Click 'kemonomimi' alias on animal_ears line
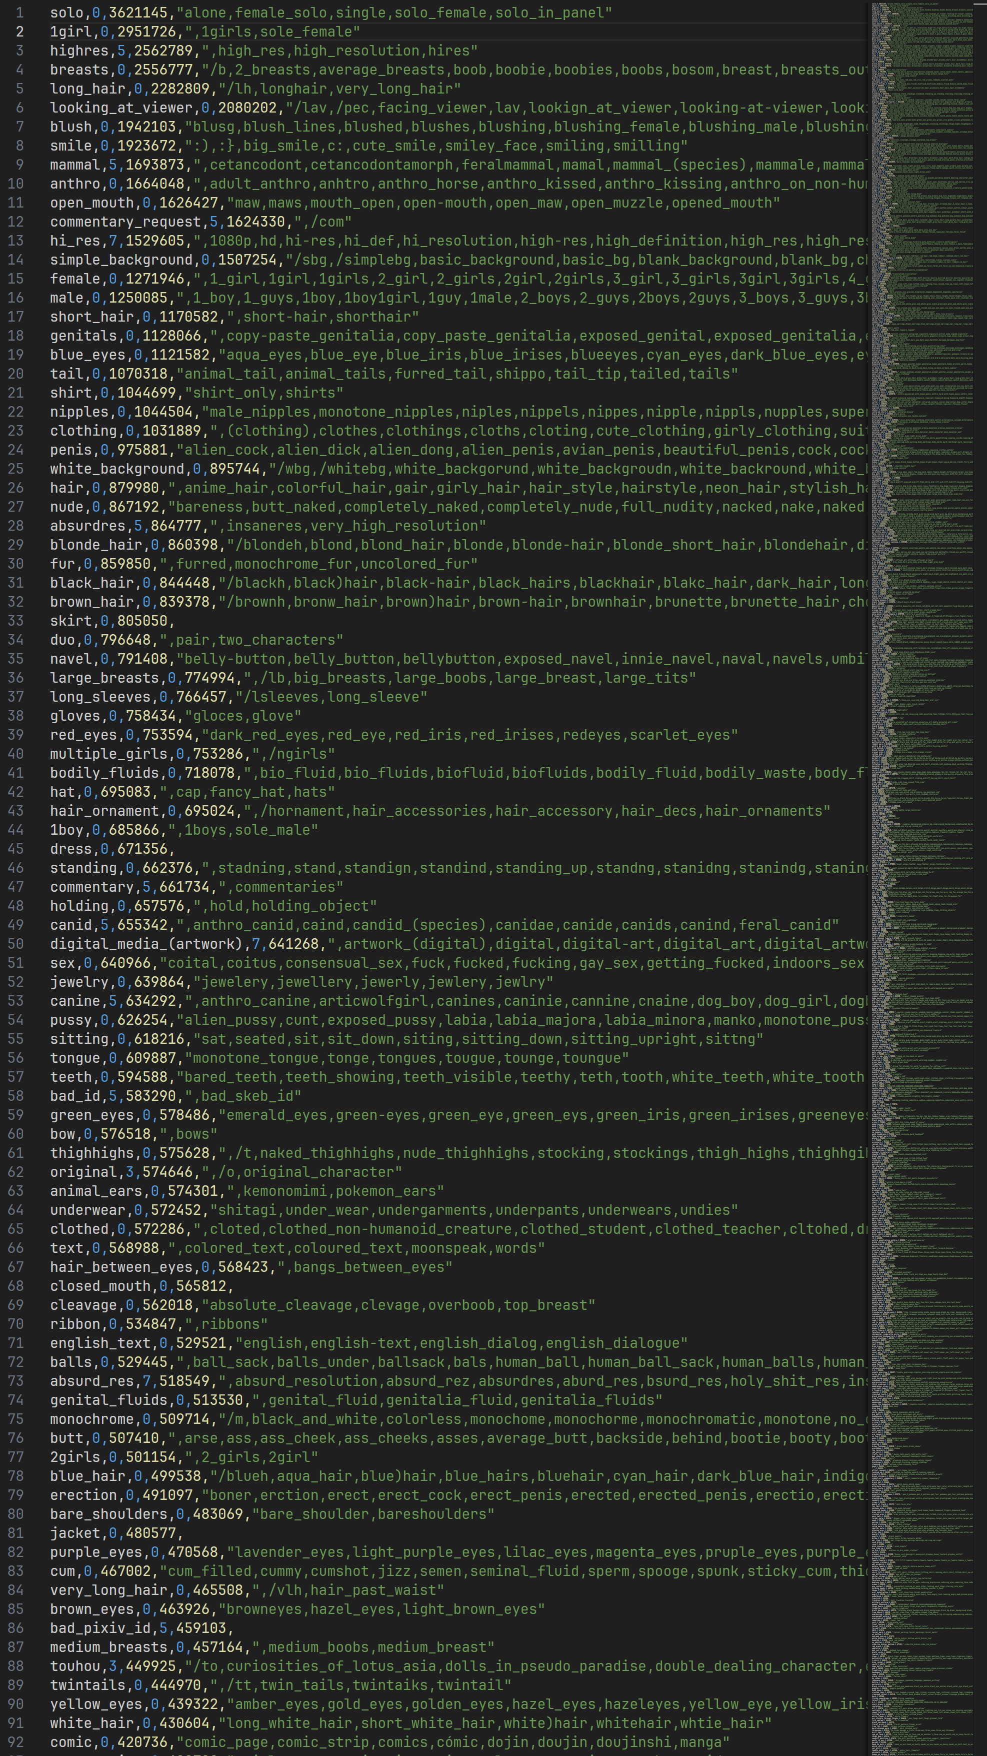The height and width of the screenshot is (1756, 987). 284,1191
